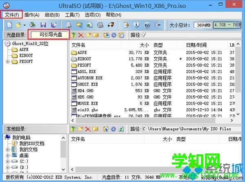Select EZBOOT folder in the disc tree

(x=26, y=55)
